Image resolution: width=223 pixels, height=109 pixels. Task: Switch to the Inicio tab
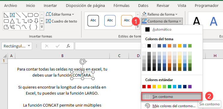coord(31,6)
